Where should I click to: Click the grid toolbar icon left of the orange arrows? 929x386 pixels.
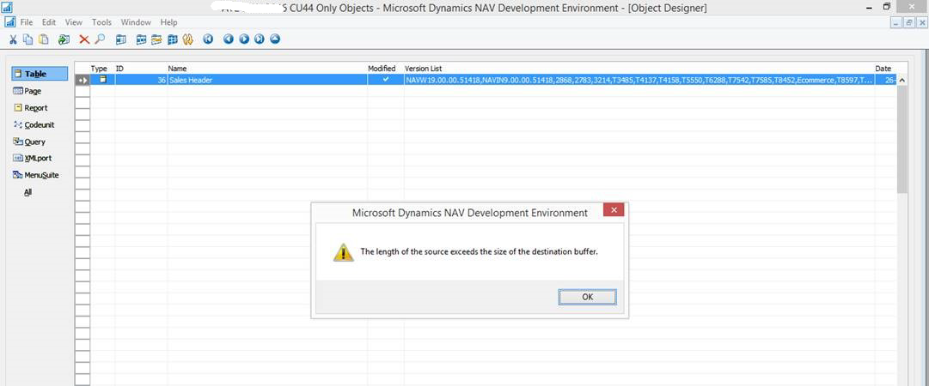173,39
